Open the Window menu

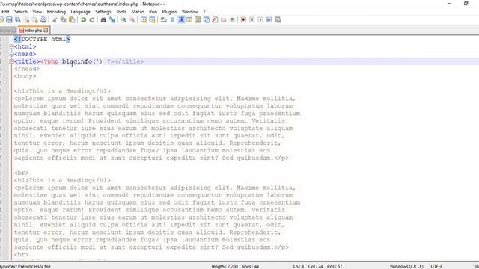click(190, 12)
